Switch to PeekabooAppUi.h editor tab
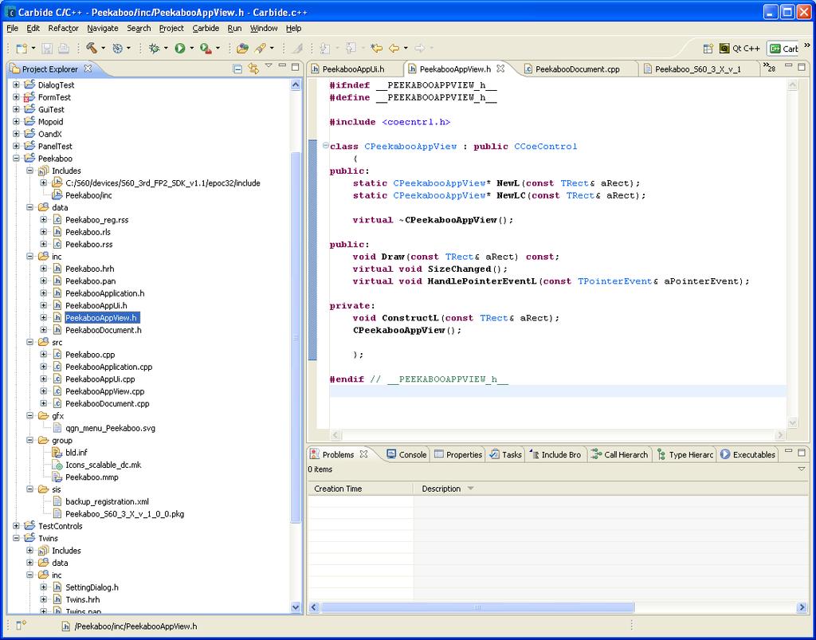Screen dimensions: 816x640 pos(347,69)
